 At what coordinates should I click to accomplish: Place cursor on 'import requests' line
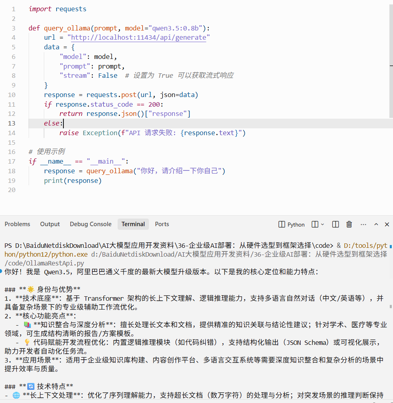57,9
